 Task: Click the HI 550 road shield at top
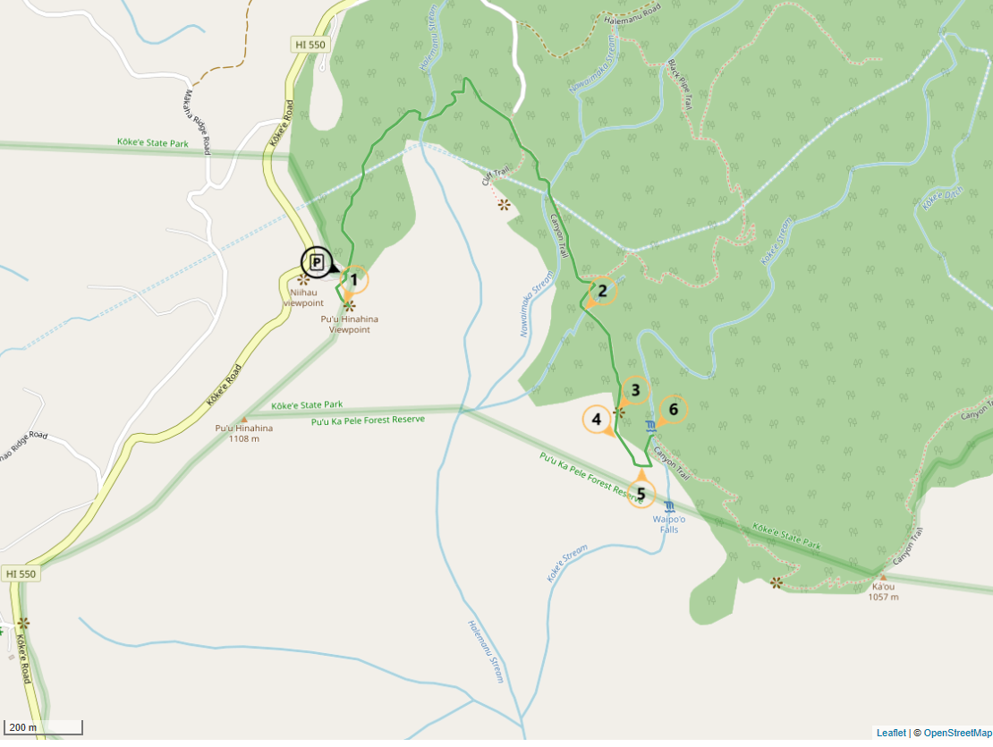(x=310, y=45)
